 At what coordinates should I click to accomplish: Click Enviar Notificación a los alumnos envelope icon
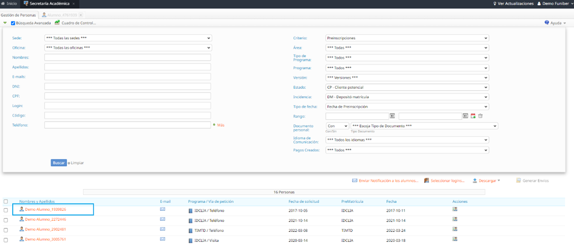point(355,181)
